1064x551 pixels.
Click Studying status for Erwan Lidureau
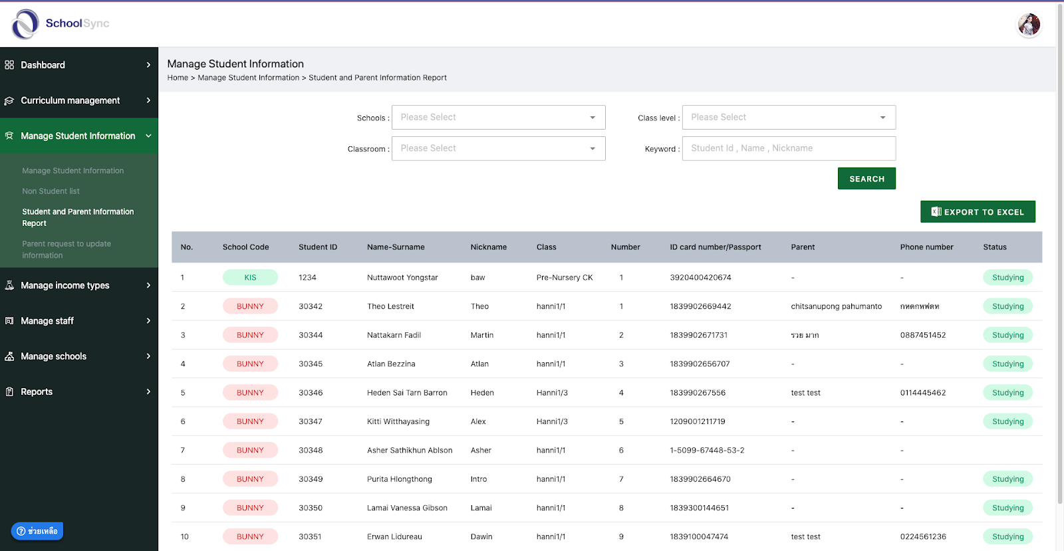point(1007,537)
